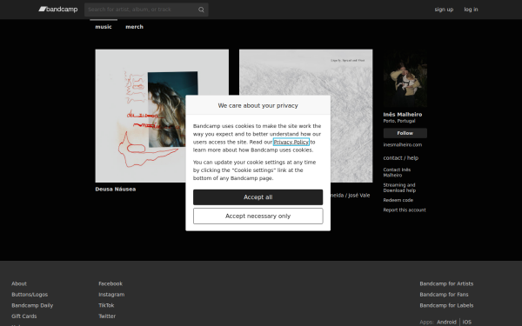Click the 'We care about your privacy' heading
Viewport: 522px width, 326px height.
point(258,105)
